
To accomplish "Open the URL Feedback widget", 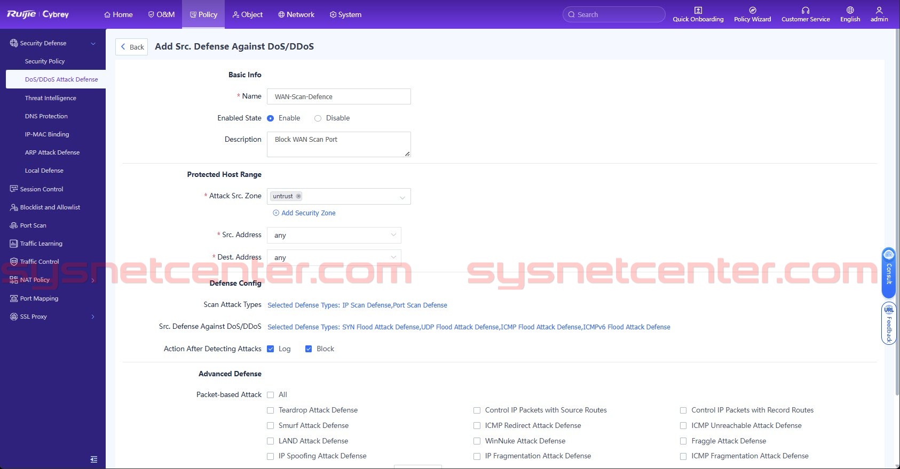I will tap(889, 324).
